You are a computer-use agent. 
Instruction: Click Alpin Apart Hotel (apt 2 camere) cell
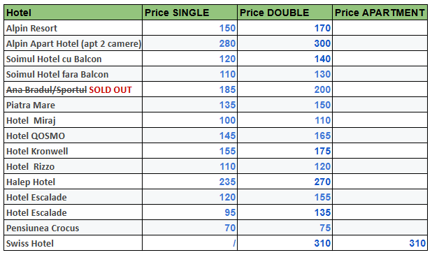[x=73, y=43]
